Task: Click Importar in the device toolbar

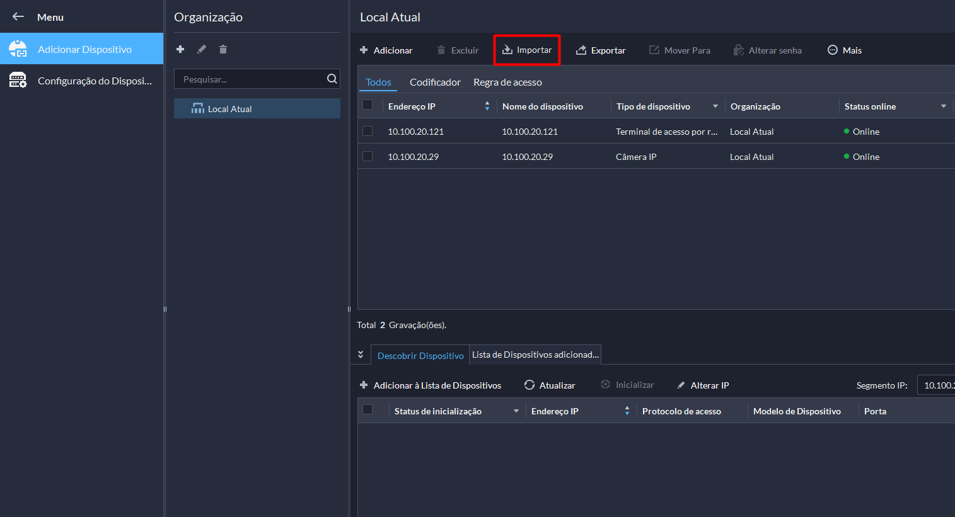Action: 527,50
